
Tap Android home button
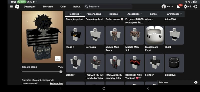pos(104,88)
